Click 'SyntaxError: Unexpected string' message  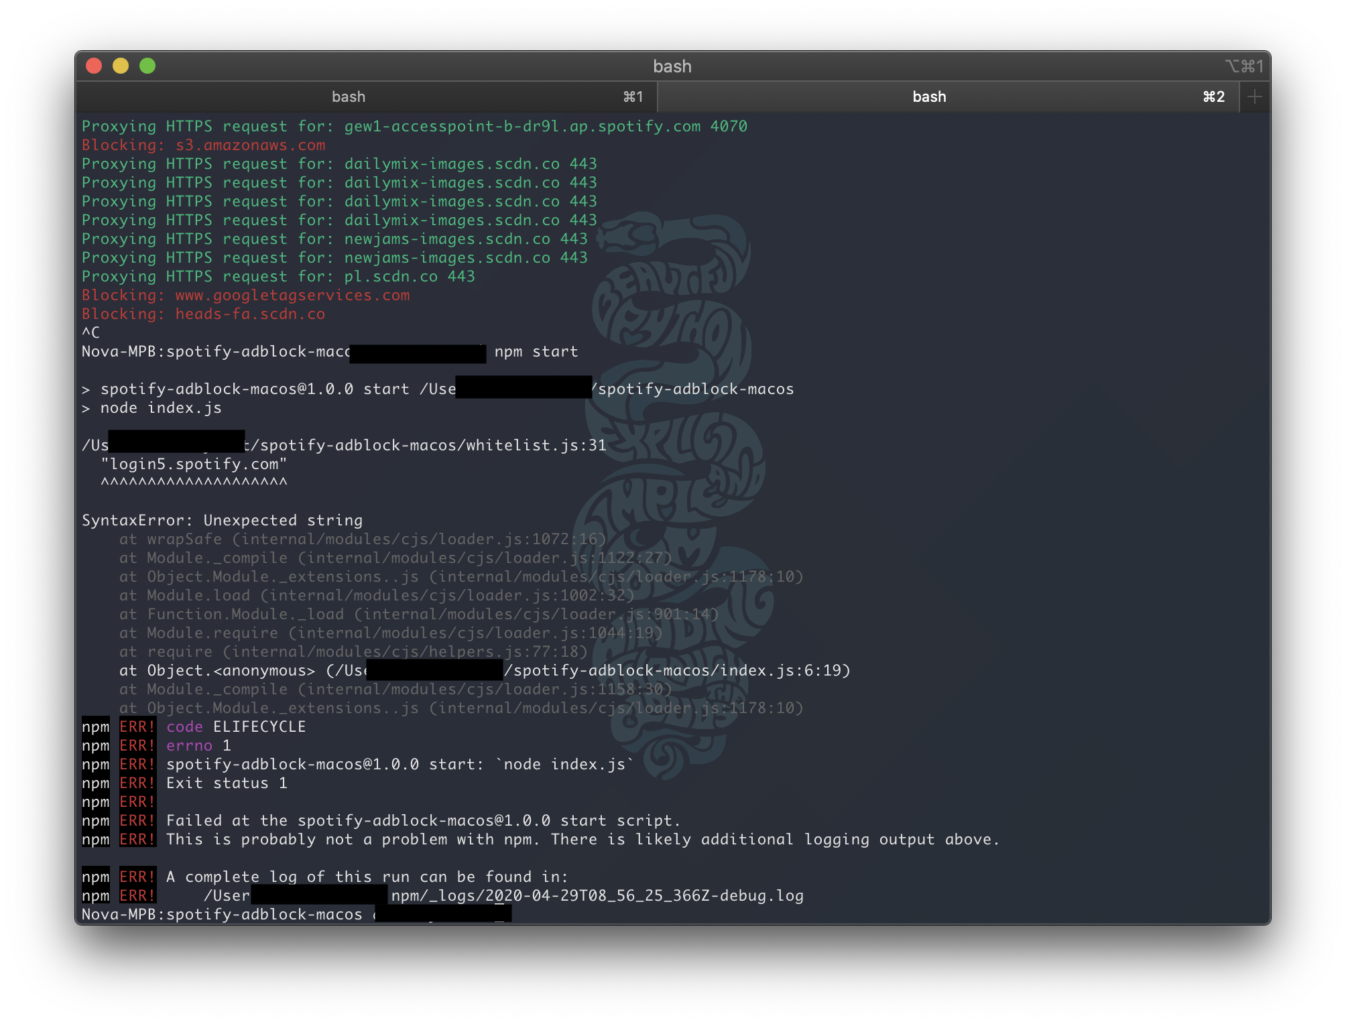pyautogui.click(x=223, y=520)
